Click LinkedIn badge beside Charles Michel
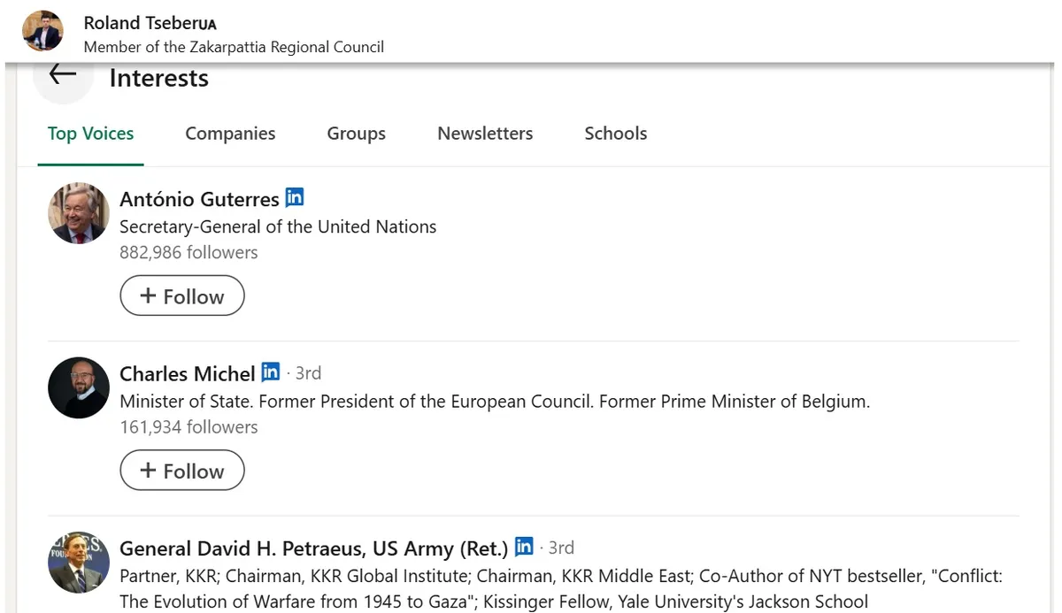1062x613 pixels. tap(271, 372)
